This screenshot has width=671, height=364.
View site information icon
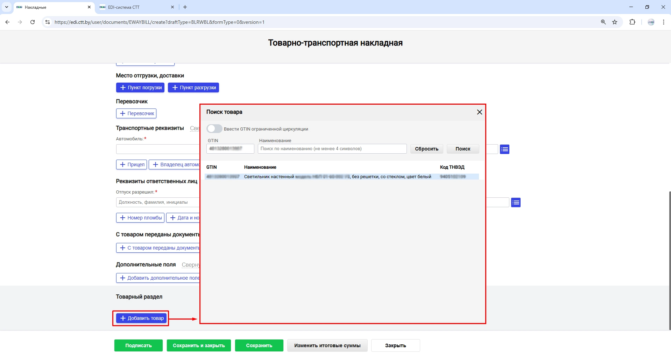click(48, 22)
